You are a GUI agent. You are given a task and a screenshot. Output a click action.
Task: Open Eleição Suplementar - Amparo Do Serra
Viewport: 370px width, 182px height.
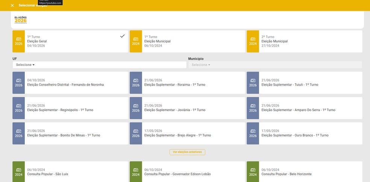[305, 108]
